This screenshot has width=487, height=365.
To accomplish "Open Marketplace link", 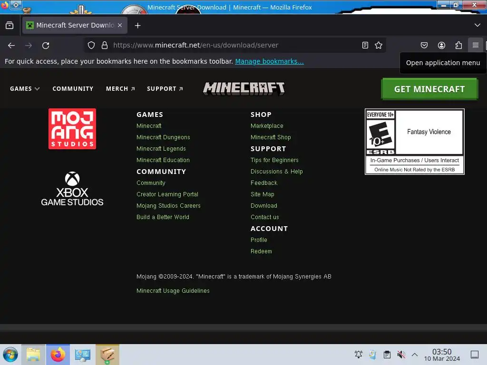I will pyautogui.click(x=267, y=125).
